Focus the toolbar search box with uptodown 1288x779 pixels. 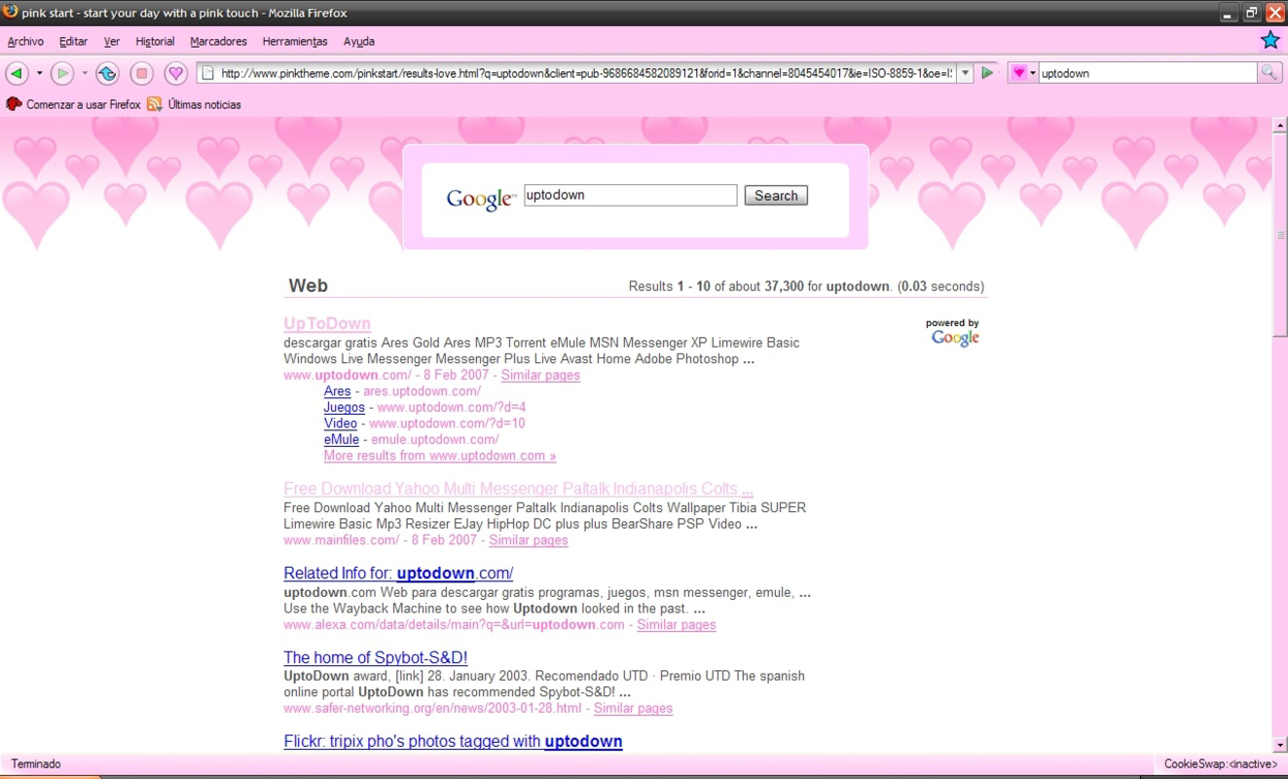(x=1148, y=73)
